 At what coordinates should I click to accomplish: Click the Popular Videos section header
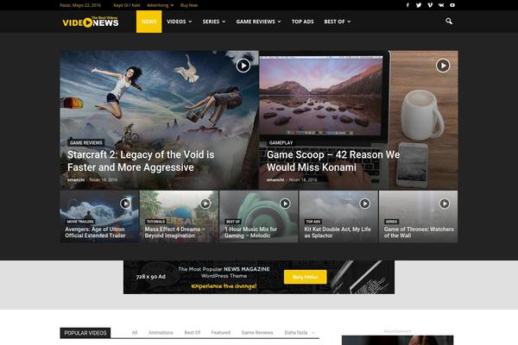(x=85, y=333)
